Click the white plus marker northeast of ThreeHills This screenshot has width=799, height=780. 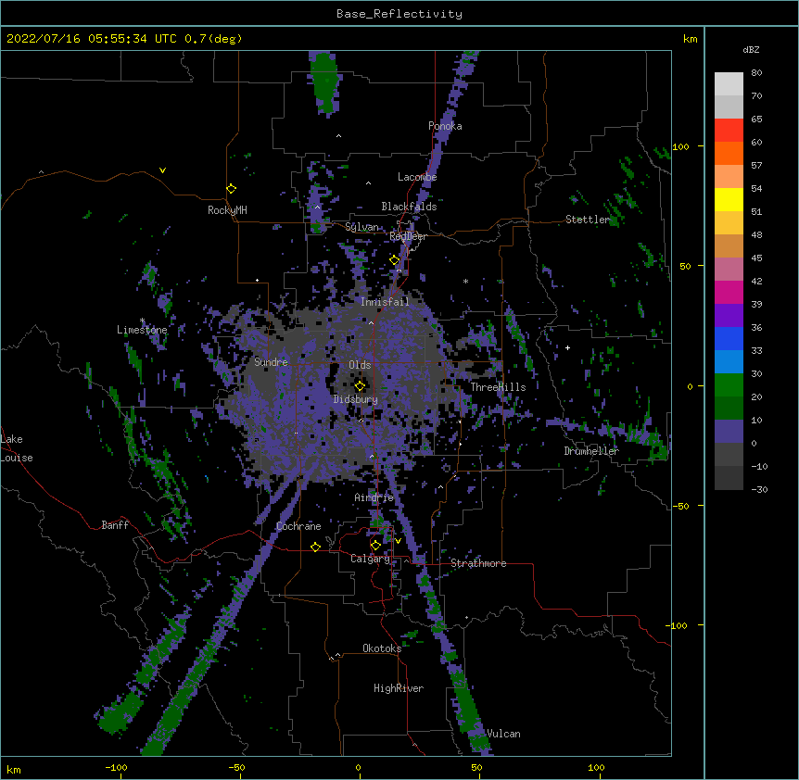[x=567, y=347]
